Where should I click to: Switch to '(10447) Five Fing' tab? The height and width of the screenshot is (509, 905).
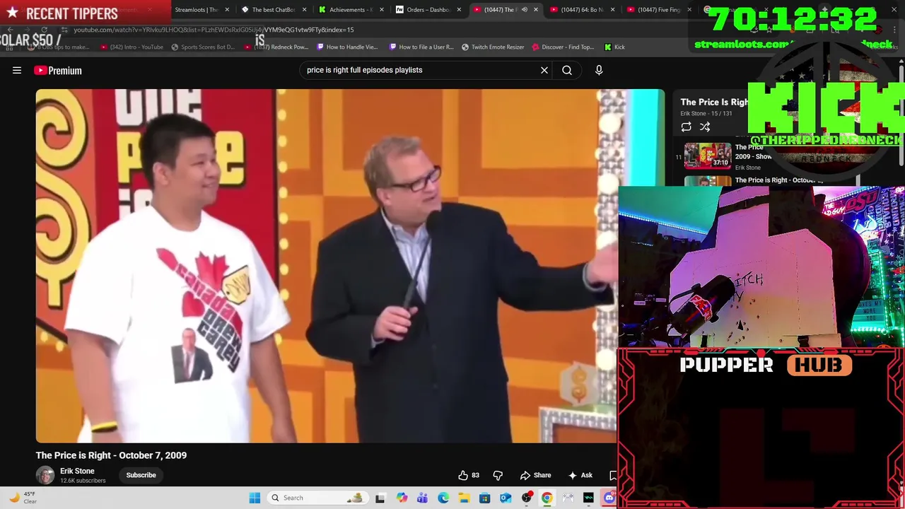pyautogui.click(x=658, y=10)
